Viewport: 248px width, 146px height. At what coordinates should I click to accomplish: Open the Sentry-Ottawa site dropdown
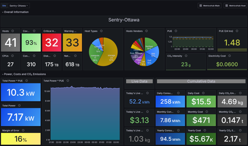[19, 6]
